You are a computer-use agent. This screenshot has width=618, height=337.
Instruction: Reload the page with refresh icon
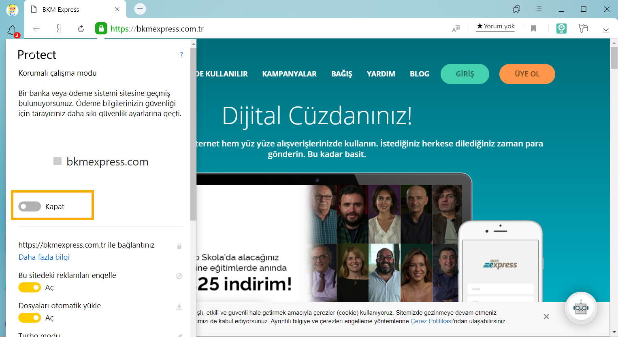coord(81,28)
